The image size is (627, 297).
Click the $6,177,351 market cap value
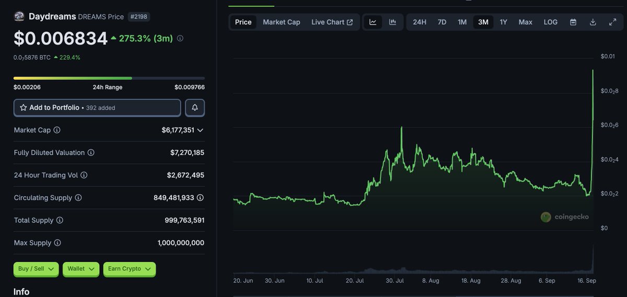point(178,130)
